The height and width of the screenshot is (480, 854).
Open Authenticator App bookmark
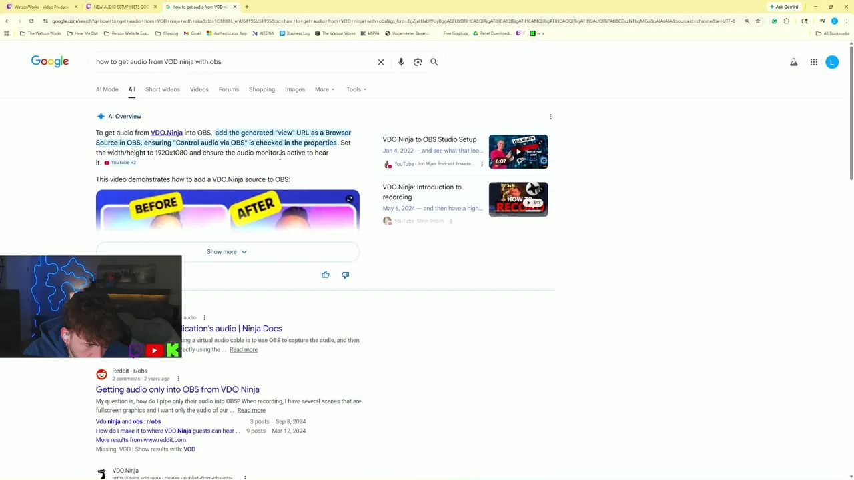(x=227, y=33)
